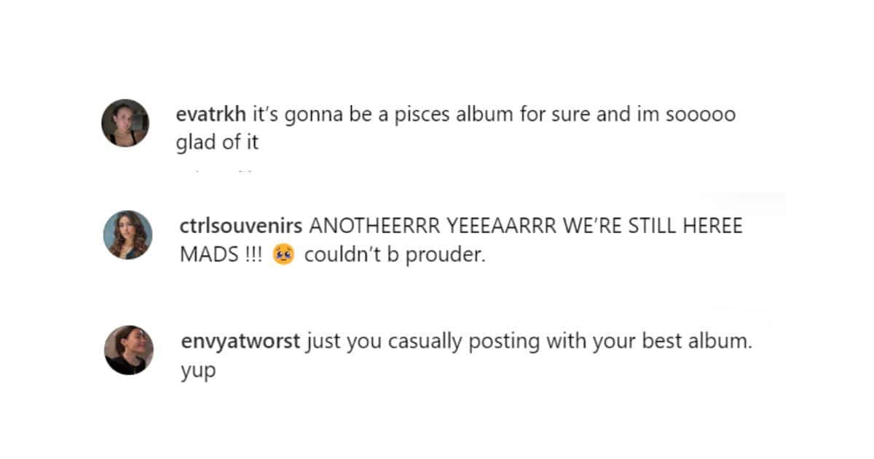874x459 pixels.
Task: Go to envyatworst's profile via username
Action: pos(240,342)
